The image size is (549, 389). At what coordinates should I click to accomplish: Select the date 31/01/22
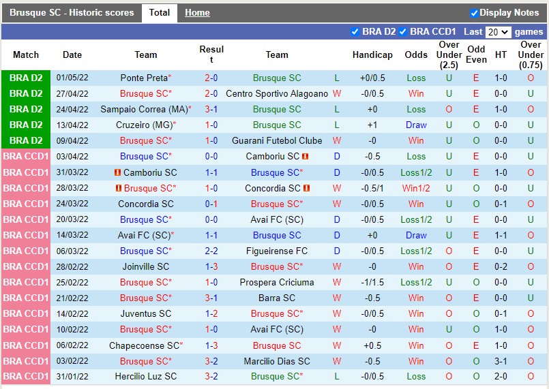pos(72,377)
